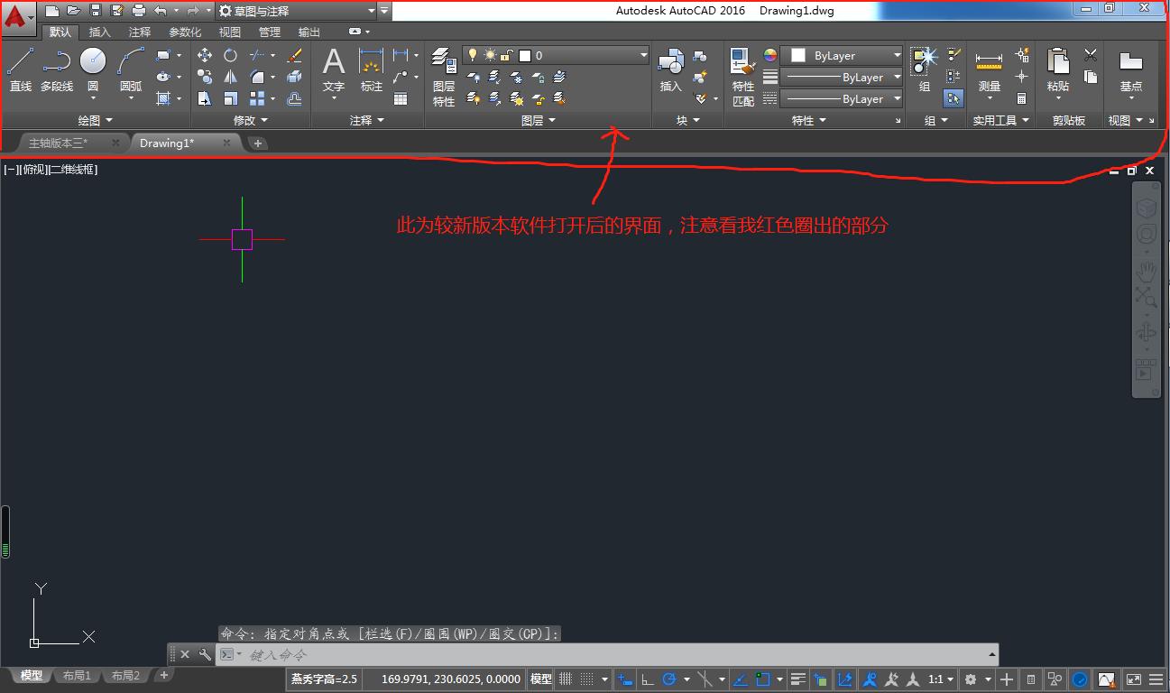Click the 特性匹配 (Match Properties) icon
The width and height of the screenshot is (1170, 693).
tap(742, 78)
